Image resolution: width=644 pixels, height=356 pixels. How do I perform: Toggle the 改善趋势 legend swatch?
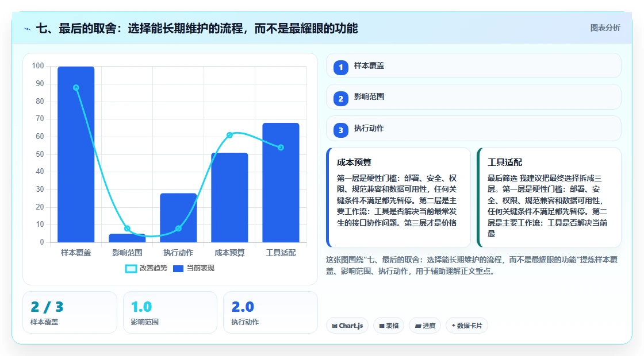(131, 269)
